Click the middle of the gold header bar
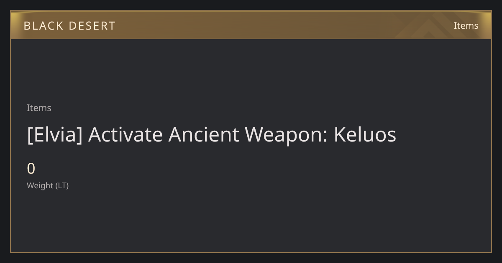 coord(251,25)
